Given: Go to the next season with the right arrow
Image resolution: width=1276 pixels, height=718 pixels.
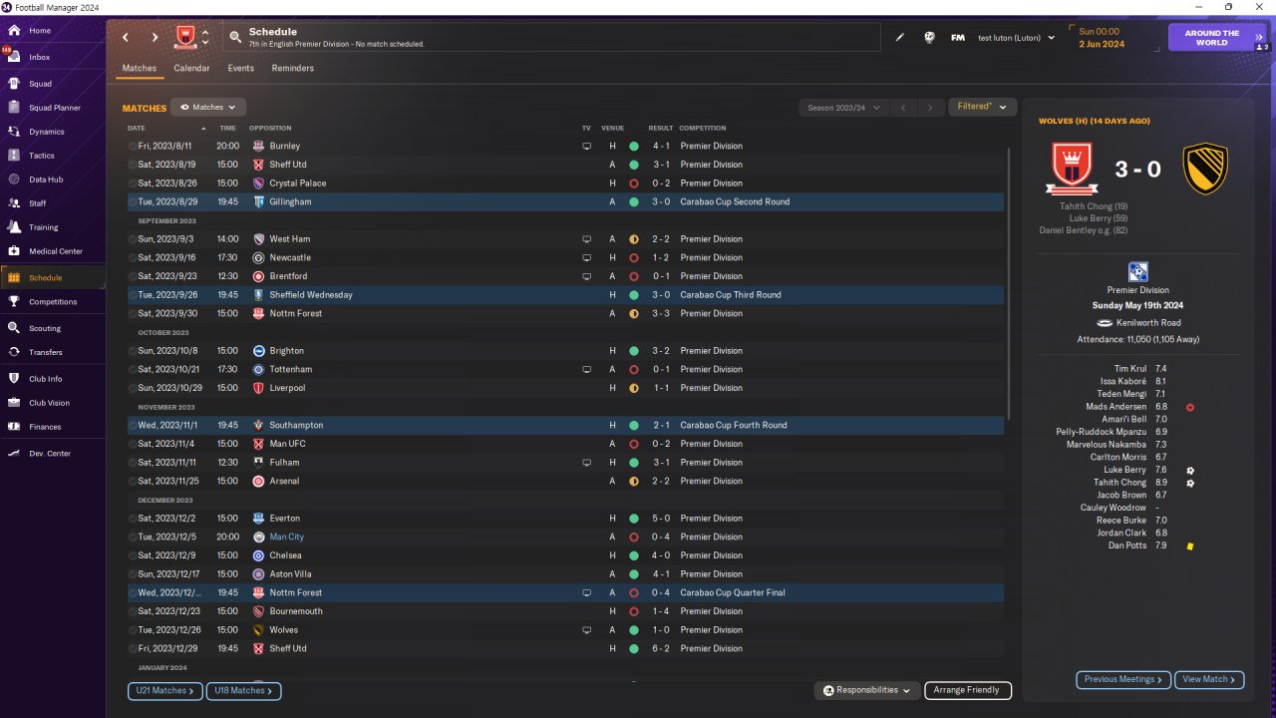Looking at the screenshot, I should tap(930, 107).
